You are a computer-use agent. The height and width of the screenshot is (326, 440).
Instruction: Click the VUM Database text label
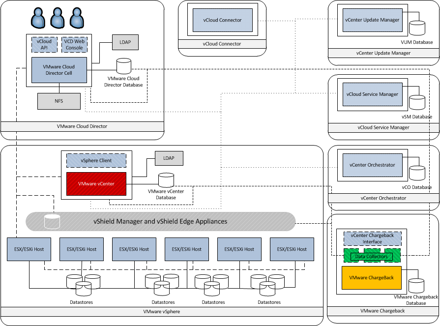(x=417, y=42)
